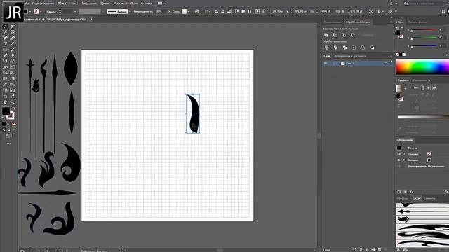
Task: Click Outline pathfinder icon
Action: click(363, 48)
